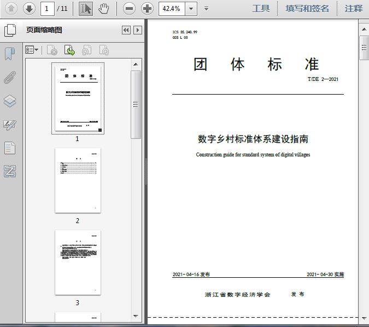Open the document content page panel
This screenshot has height=327, width=369.
click(10, 148)
